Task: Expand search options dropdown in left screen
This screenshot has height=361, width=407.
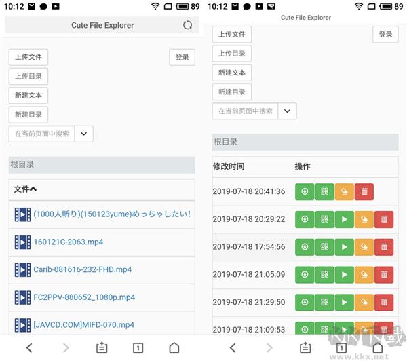Action: coord(83,134)
